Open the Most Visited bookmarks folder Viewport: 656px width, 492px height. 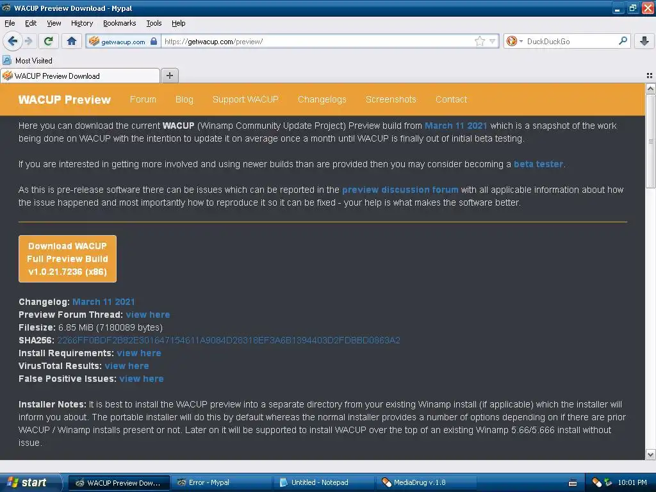(28, 61)
